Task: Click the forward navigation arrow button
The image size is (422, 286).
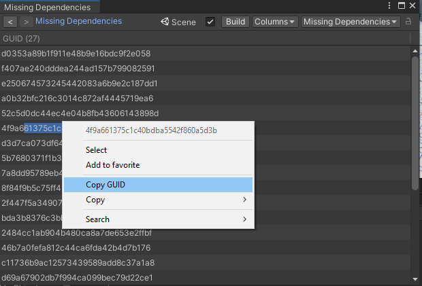Action: pyautogui.click(x=26, y=22)
